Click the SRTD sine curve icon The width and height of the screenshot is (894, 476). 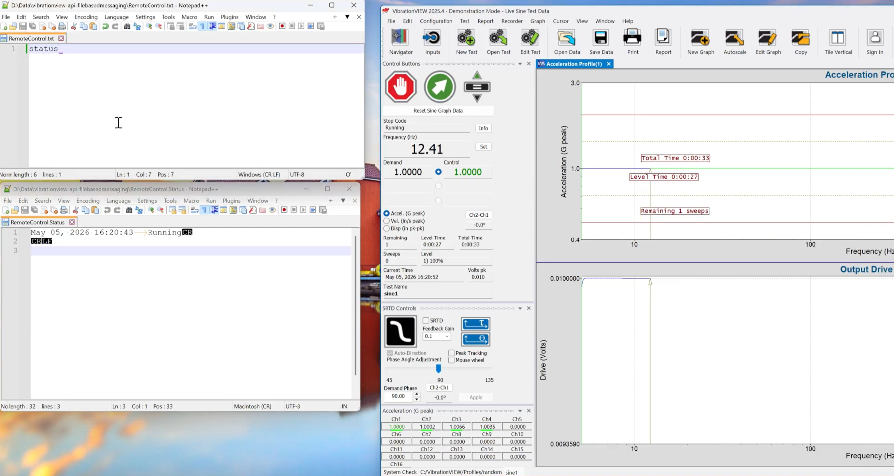pyautogui.click(x=400, y=331)
